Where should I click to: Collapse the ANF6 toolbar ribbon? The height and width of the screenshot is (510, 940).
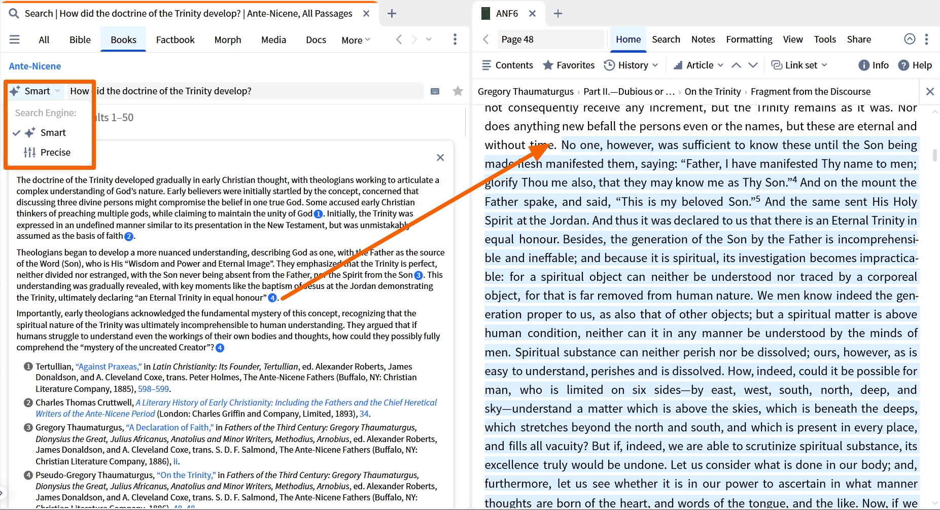coord(910,39)
